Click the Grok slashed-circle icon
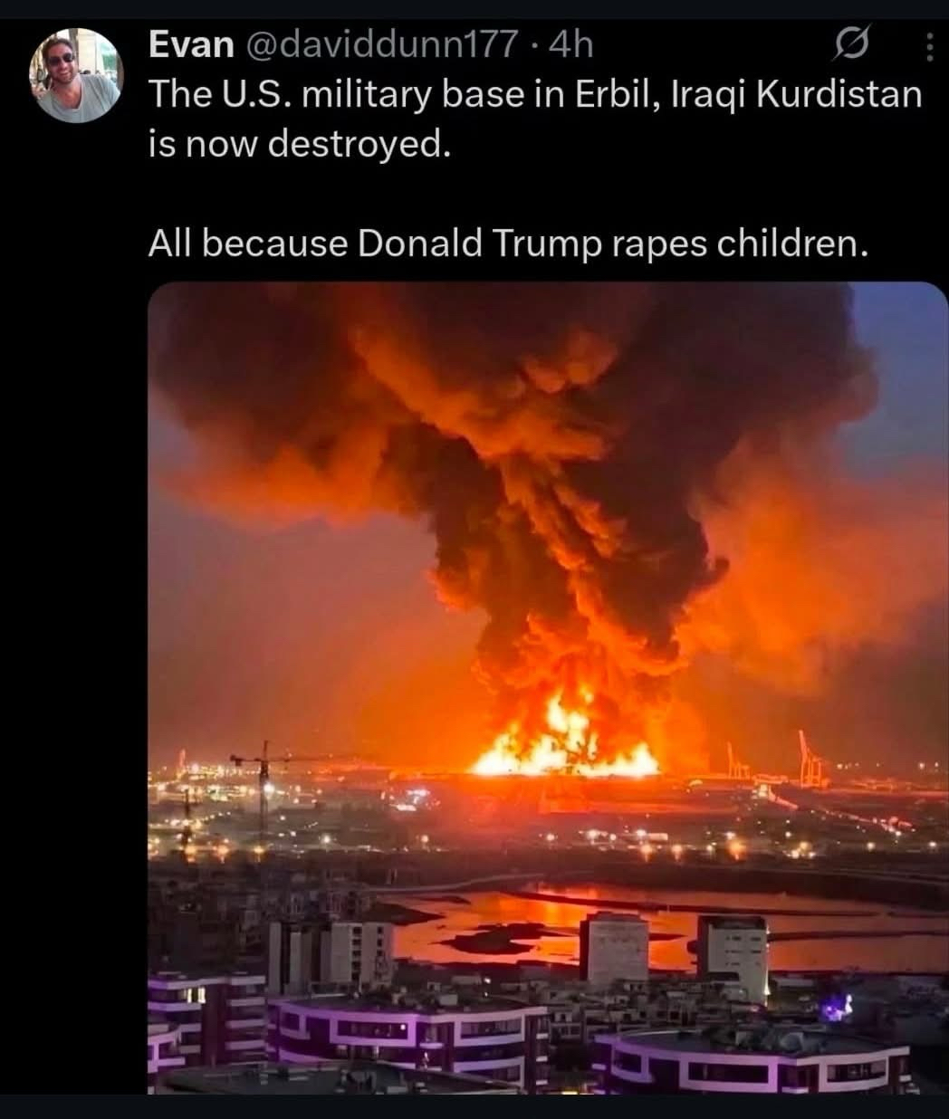 (x=853, y=45)
